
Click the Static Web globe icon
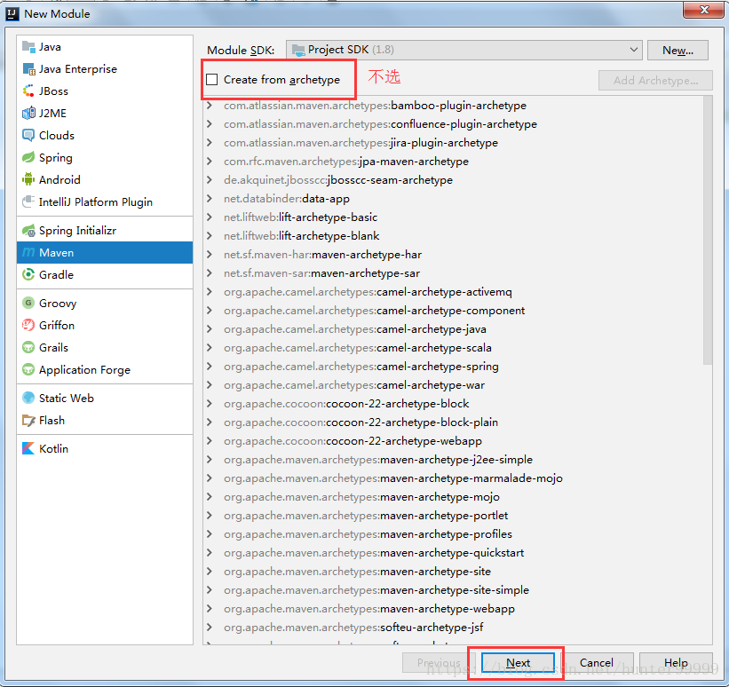[x=28, y=399]
